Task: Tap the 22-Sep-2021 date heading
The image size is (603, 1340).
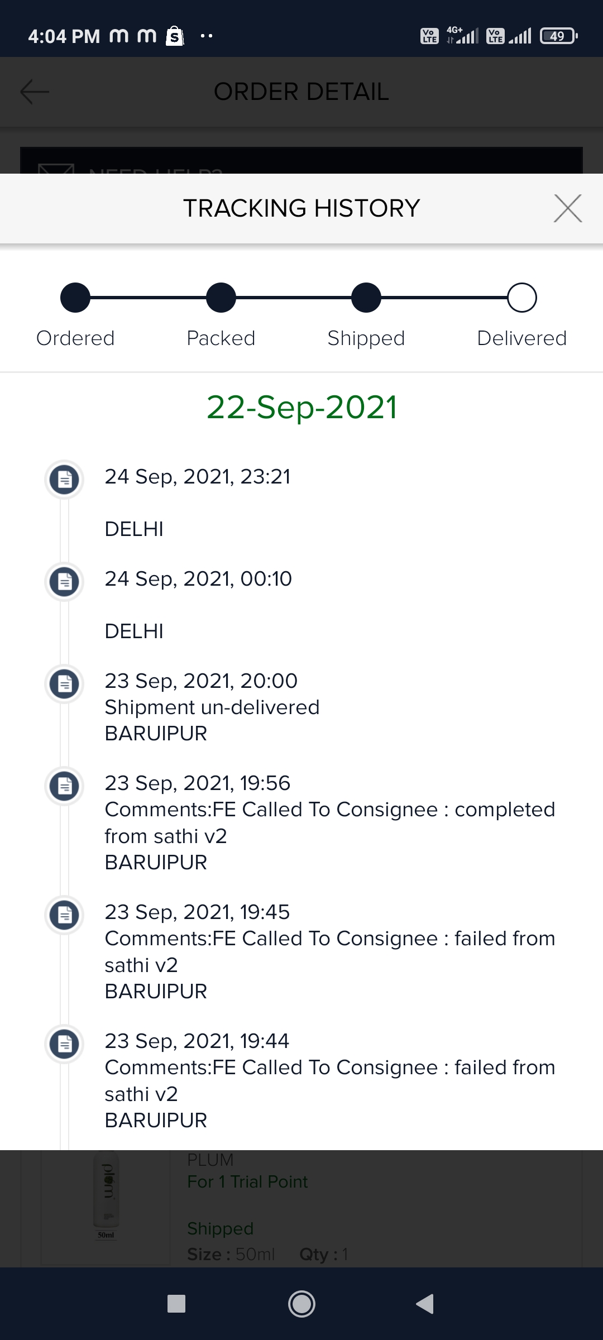Action: coord(301,407)
